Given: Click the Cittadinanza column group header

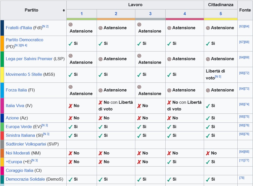Looking at the screenshot, I should click(221, 5).
